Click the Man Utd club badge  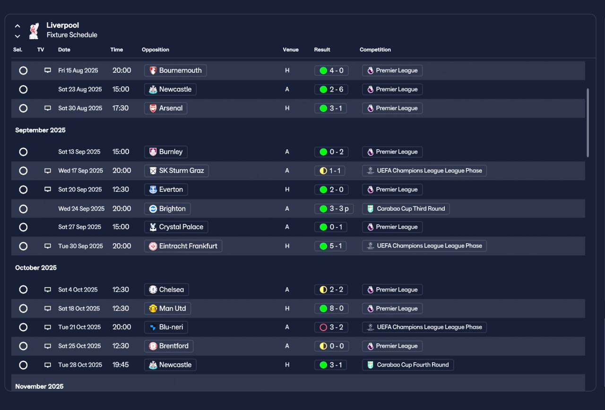click(153, 308)
